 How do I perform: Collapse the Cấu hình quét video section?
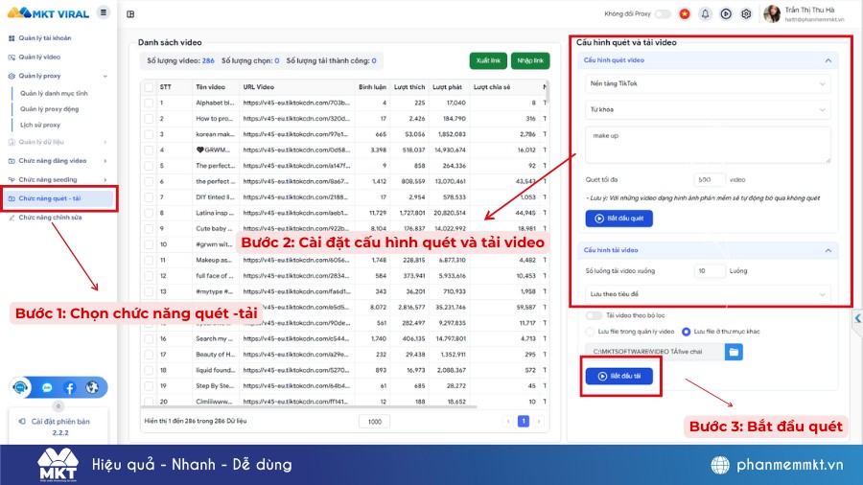click(x=828, y=60)
